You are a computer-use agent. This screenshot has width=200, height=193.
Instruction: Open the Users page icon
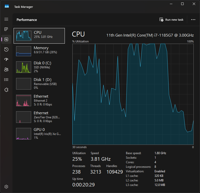[x=6, y=70]
